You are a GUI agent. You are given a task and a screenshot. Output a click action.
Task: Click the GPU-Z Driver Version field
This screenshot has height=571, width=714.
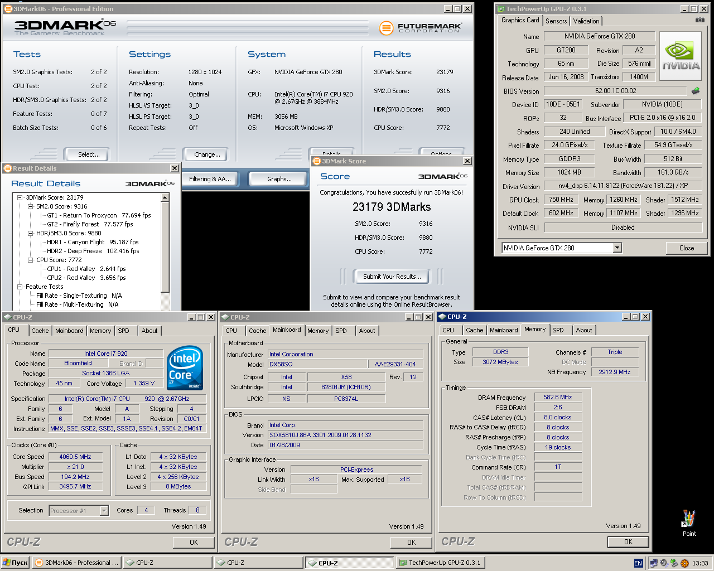623,186
